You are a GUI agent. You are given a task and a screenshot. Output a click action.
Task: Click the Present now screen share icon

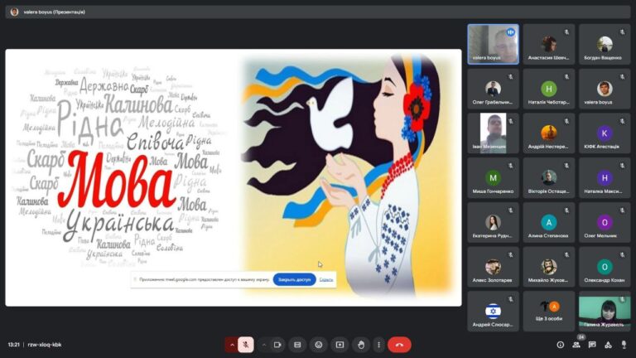click(x=340, y=345)
